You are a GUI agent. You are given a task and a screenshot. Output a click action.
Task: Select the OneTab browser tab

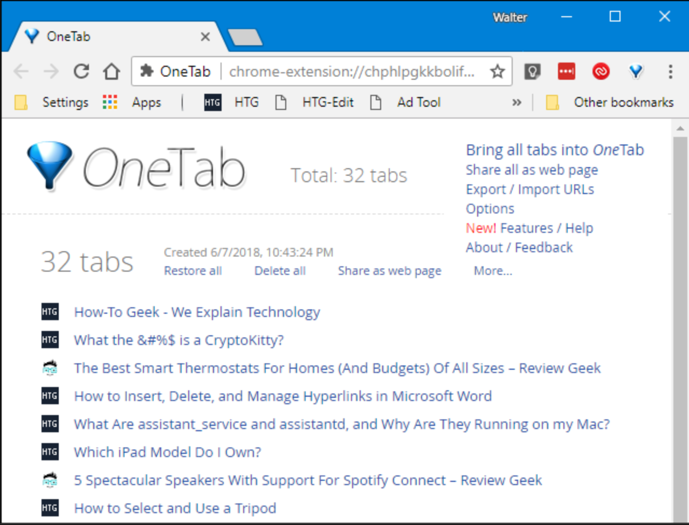click(116, 37)
